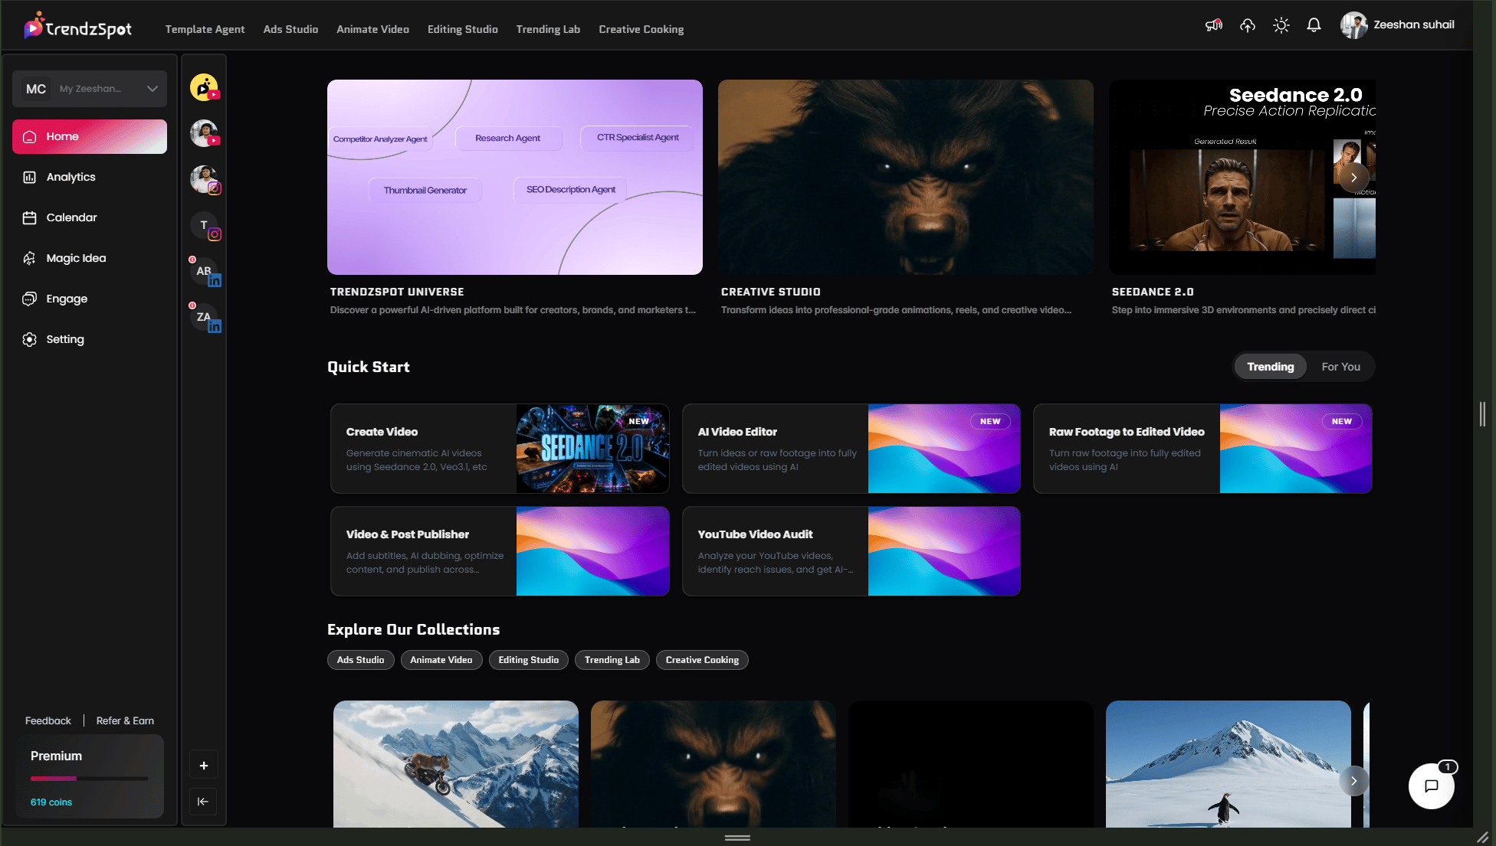The width and height of the screenshot is (1496, 846).
Task: Click the SEO Description Agent pill
Action: 571,189
